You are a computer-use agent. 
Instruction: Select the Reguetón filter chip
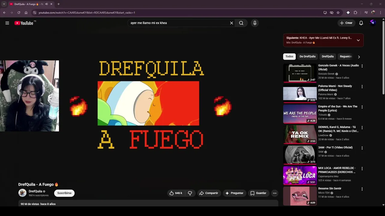(x=346, y=56)
